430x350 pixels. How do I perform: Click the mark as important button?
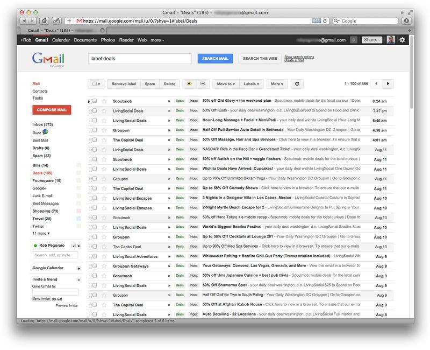[189, 84]
